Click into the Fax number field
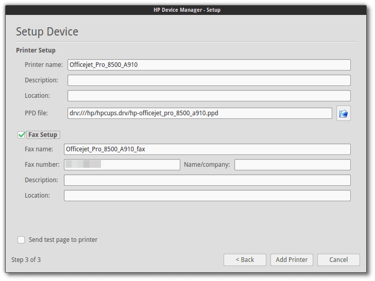This screenshot has height=281, width=375. 122,165
